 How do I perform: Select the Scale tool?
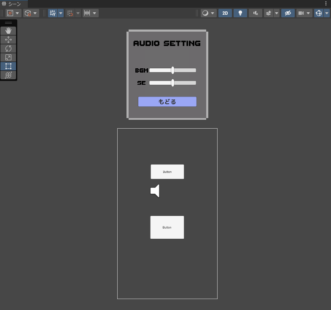pyautogui.click(x=8, y=57)
